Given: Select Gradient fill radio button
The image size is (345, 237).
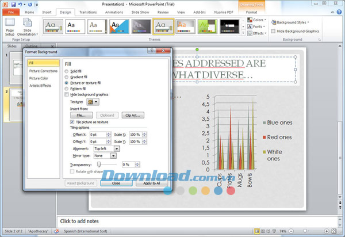Looking at the screenshot, I should [x=67, y=77].
